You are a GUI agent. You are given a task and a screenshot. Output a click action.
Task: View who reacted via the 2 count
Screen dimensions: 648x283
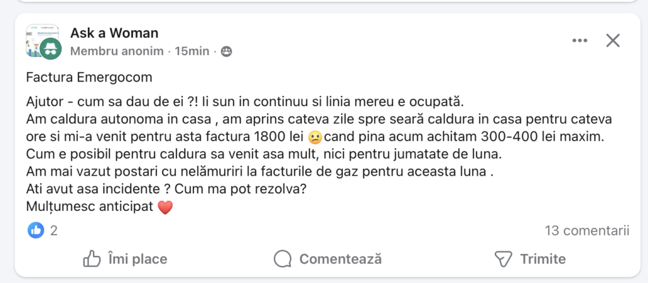pos(54,231)
